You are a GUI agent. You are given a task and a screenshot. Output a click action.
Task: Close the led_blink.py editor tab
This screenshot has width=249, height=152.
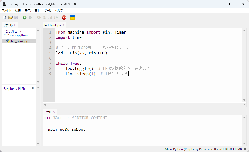pos(63,25)
